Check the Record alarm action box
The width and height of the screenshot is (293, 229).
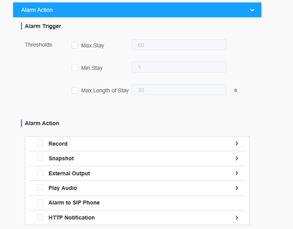(x=40, y=143)
